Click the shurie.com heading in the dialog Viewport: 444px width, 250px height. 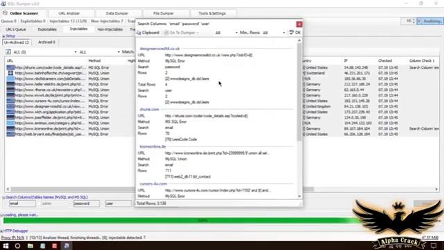pyautogui.click(x=149, y=110)
